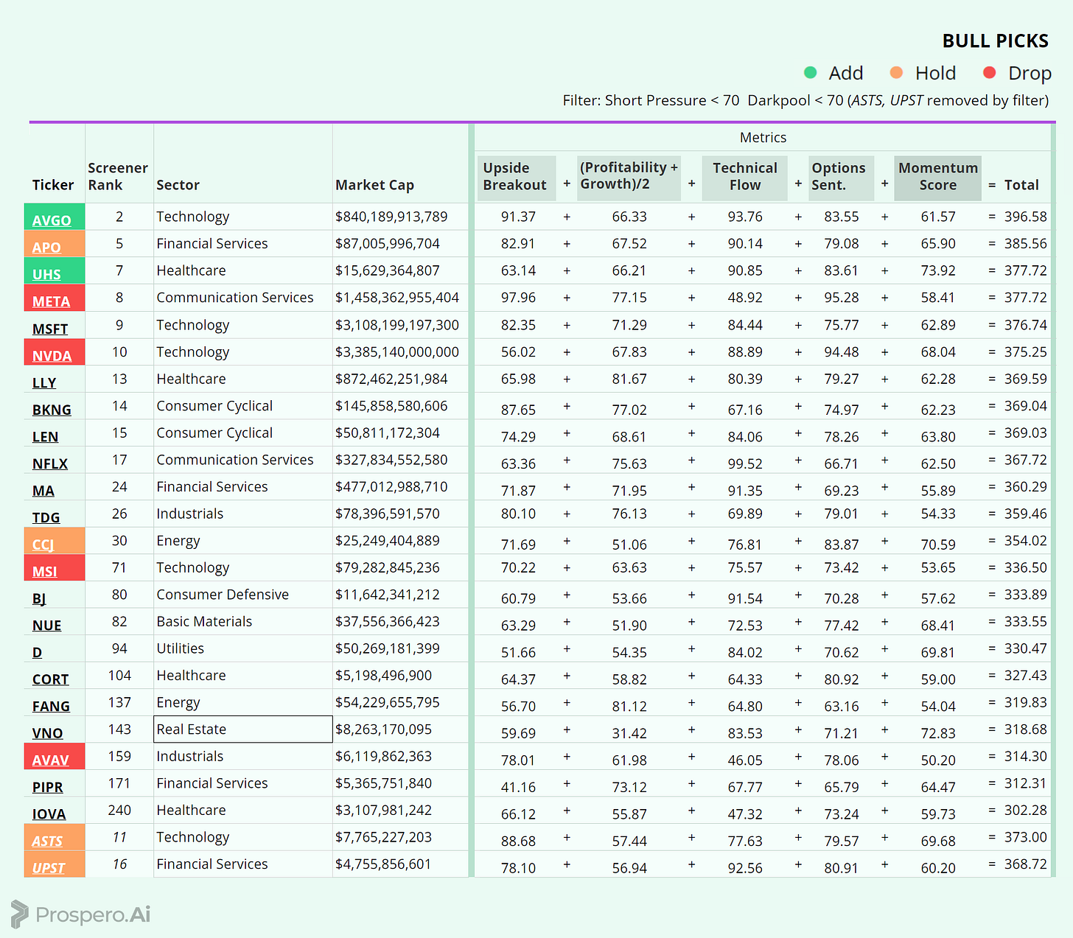The width and height of the screenshot is (1073, 938).
Task: Open the IOVA ticker link
Action: pos(49,814)
